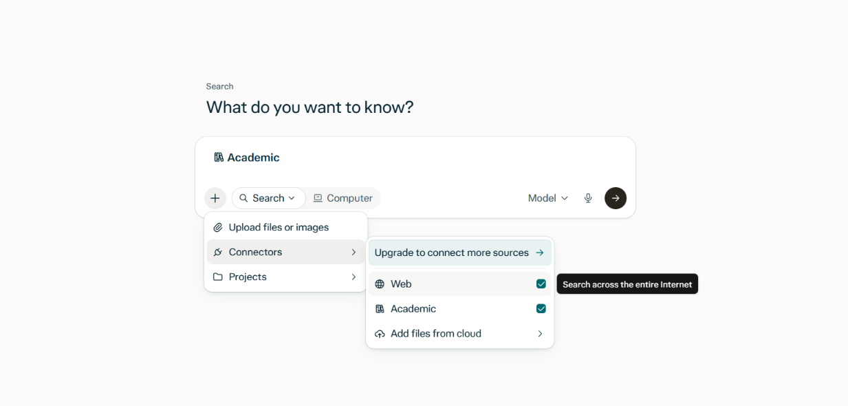Click the magnifier icon in Search pill
The width and height of the screenshot is (848, 406).
[x=243, y=198]
